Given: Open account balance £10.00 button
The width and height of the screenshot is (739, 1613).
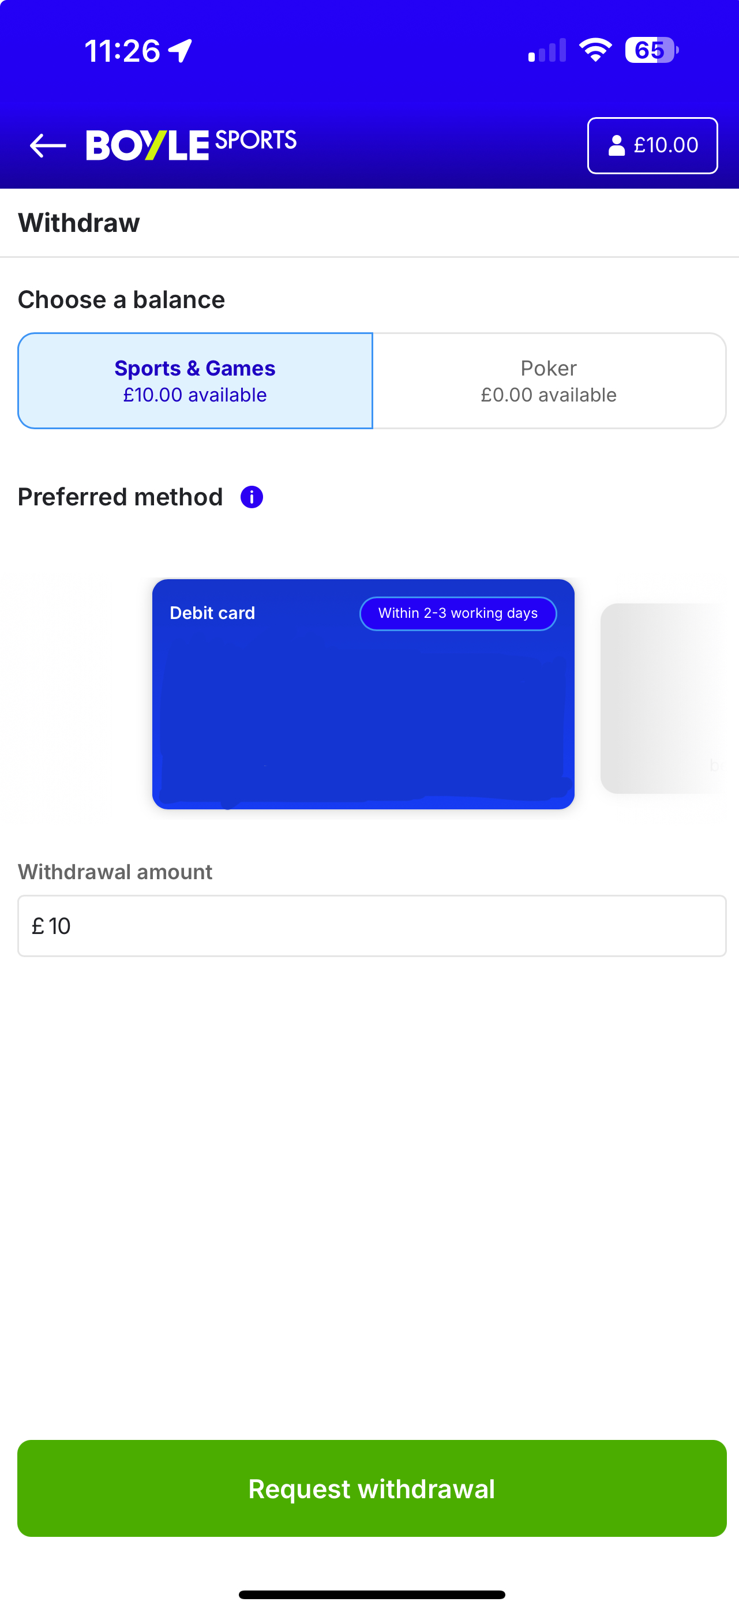Looking at the screenshot, I should [x=652, y=145].
